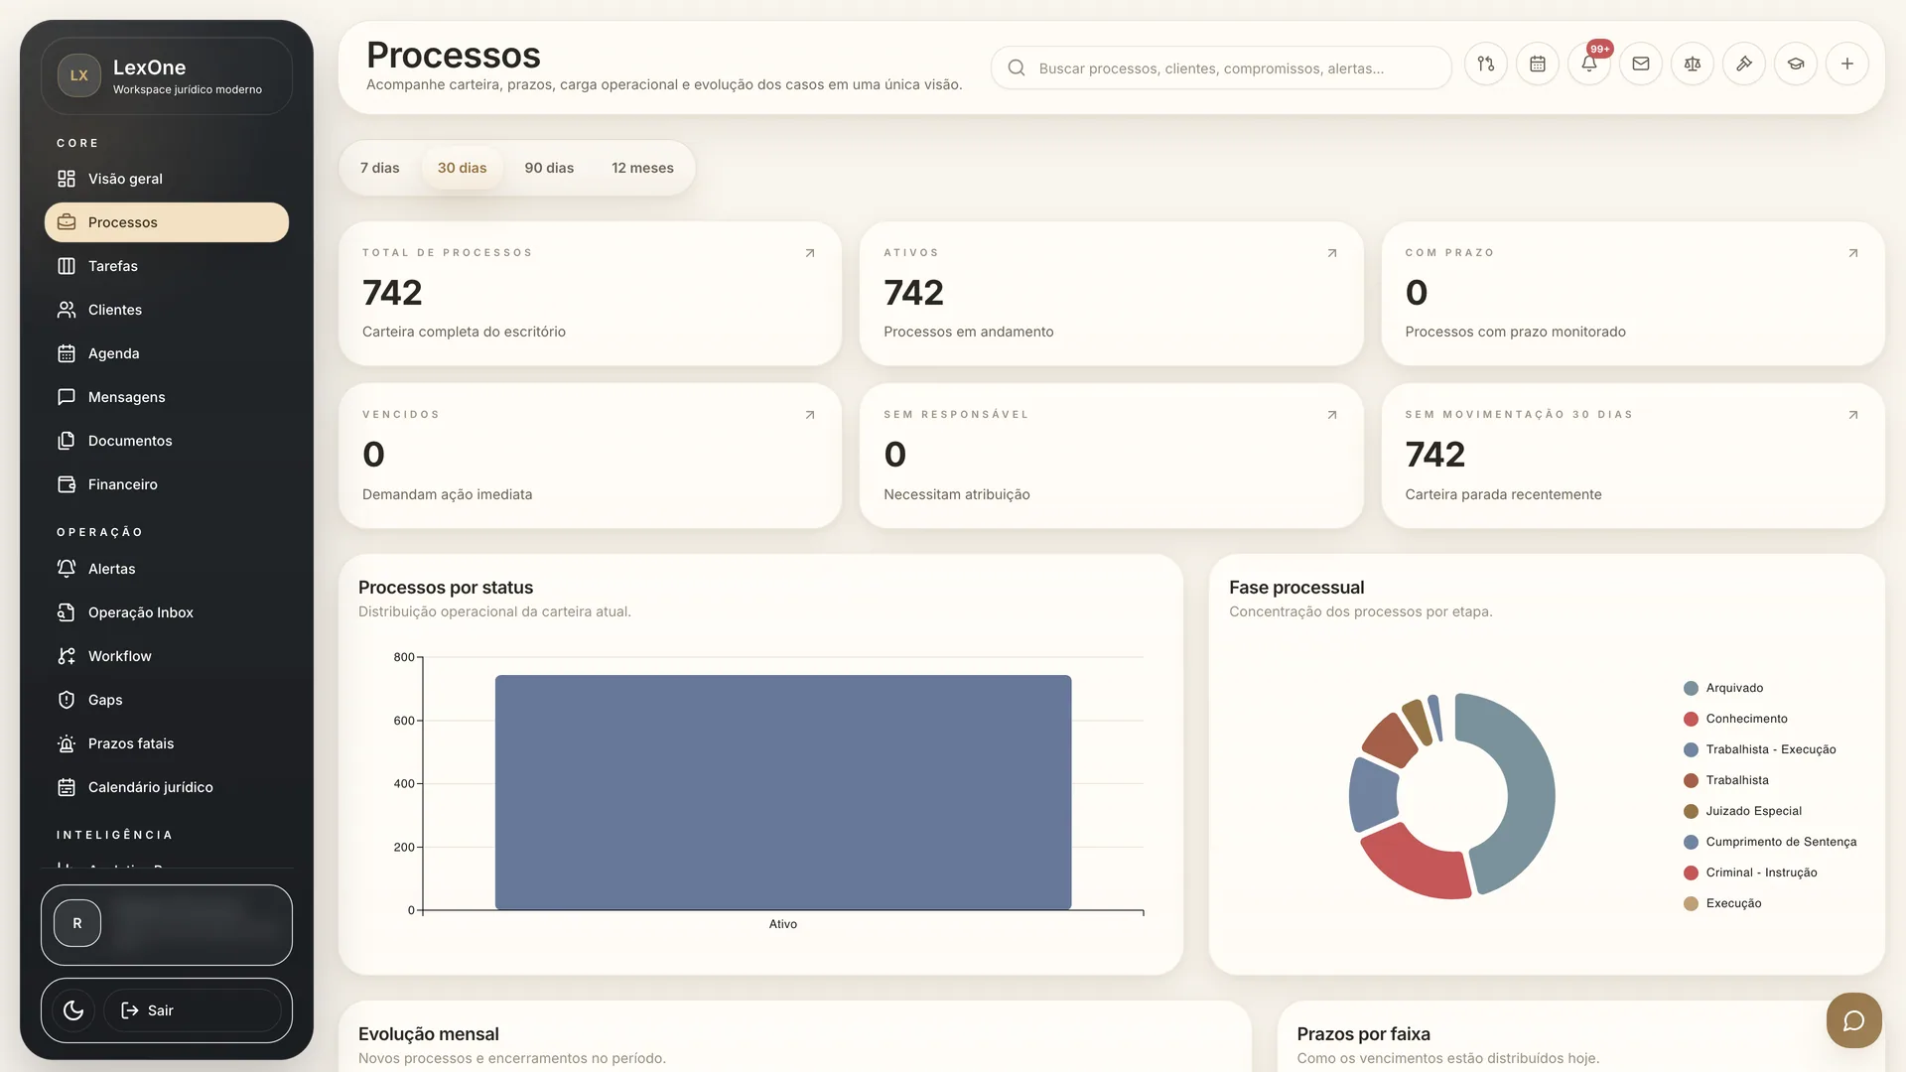1906x1072 pixels.
Task: Switch to the 90 dias range
Action: pos(549,168)
